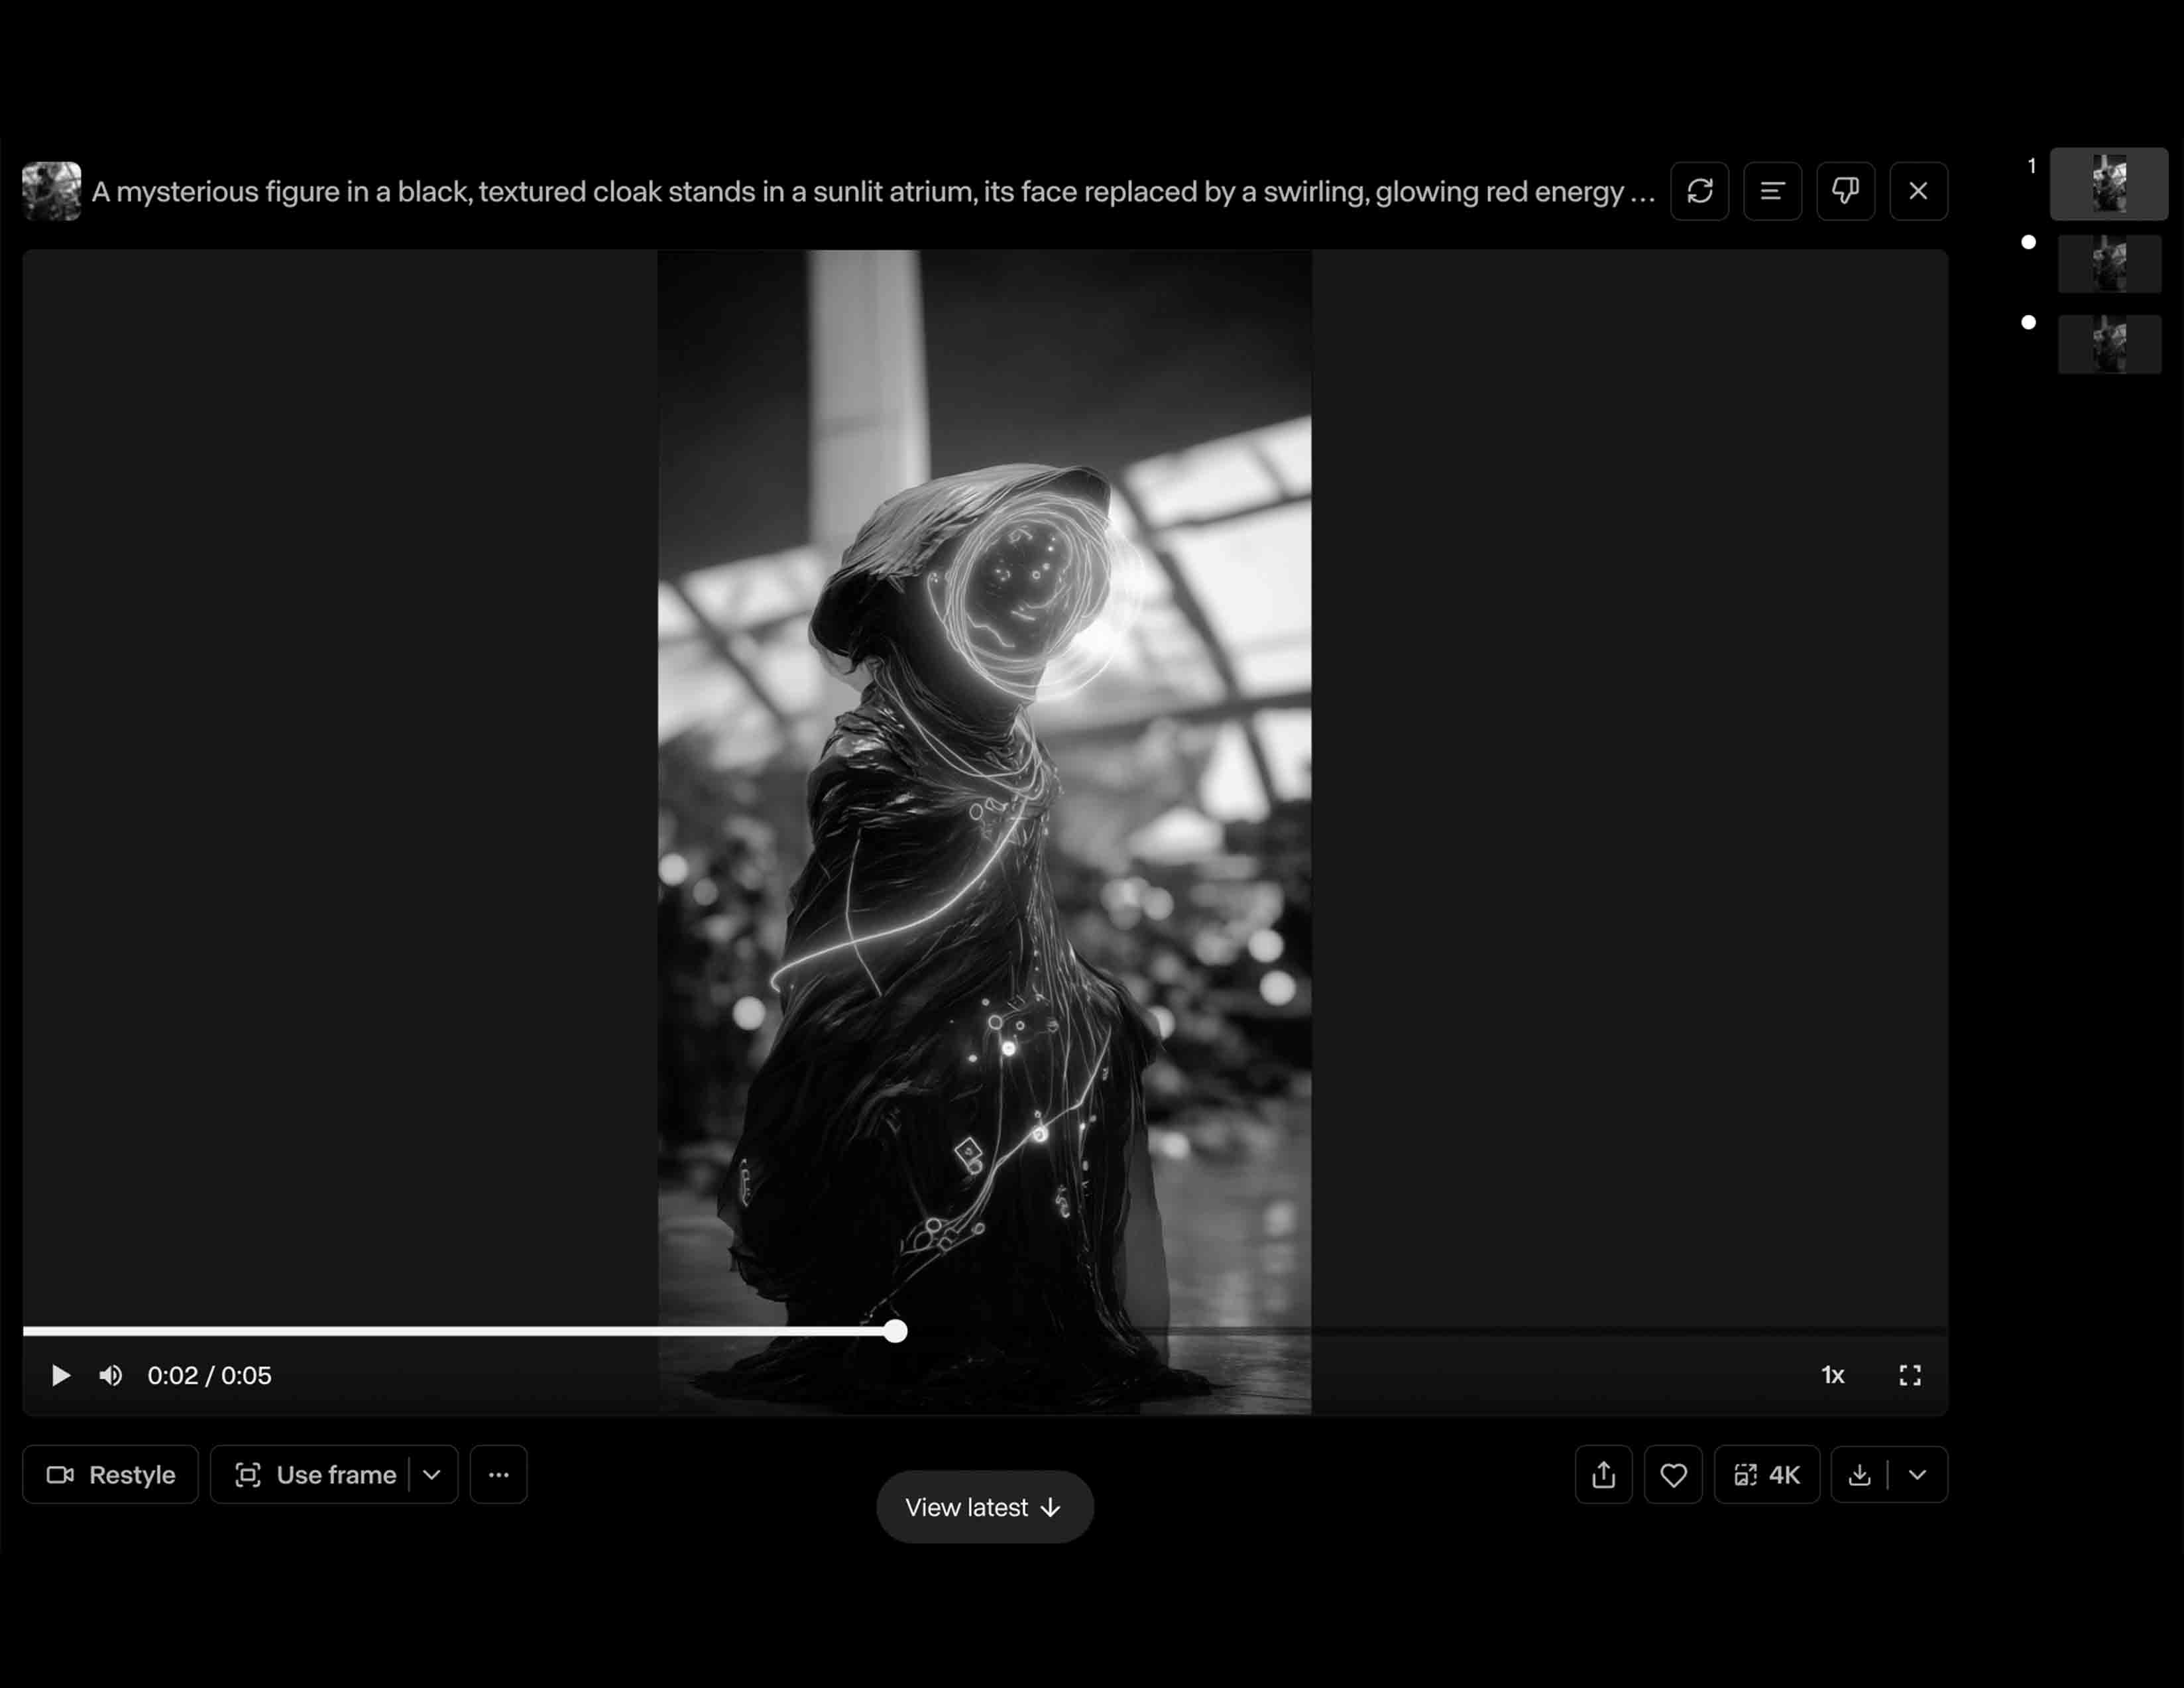Download the video file
Image resolution: width=2184 pixels, height=1688 pixels.
click(1859, 1474)
